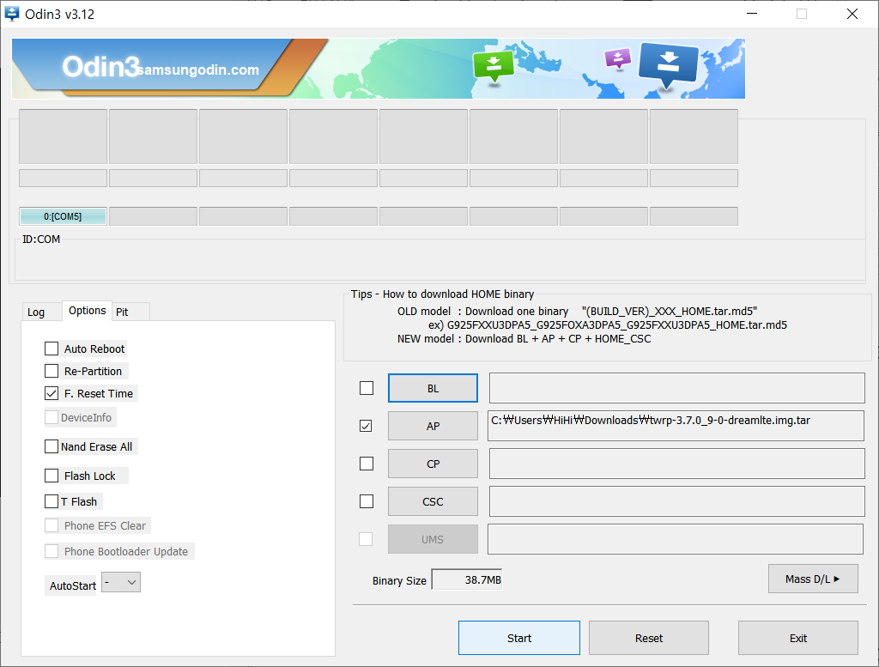This screenshot has width=879, height=667.
Task: Click the empty CP file path field
Action: pos(676,464)
